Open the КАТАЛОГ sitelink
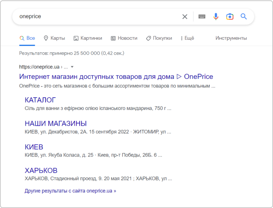This screenshot has width=273, height=208. (40, 100)
